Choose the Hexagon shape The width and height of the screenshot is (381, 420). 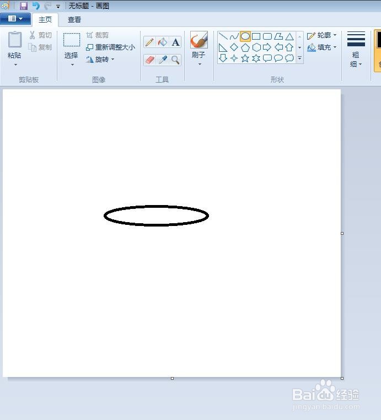256,47
